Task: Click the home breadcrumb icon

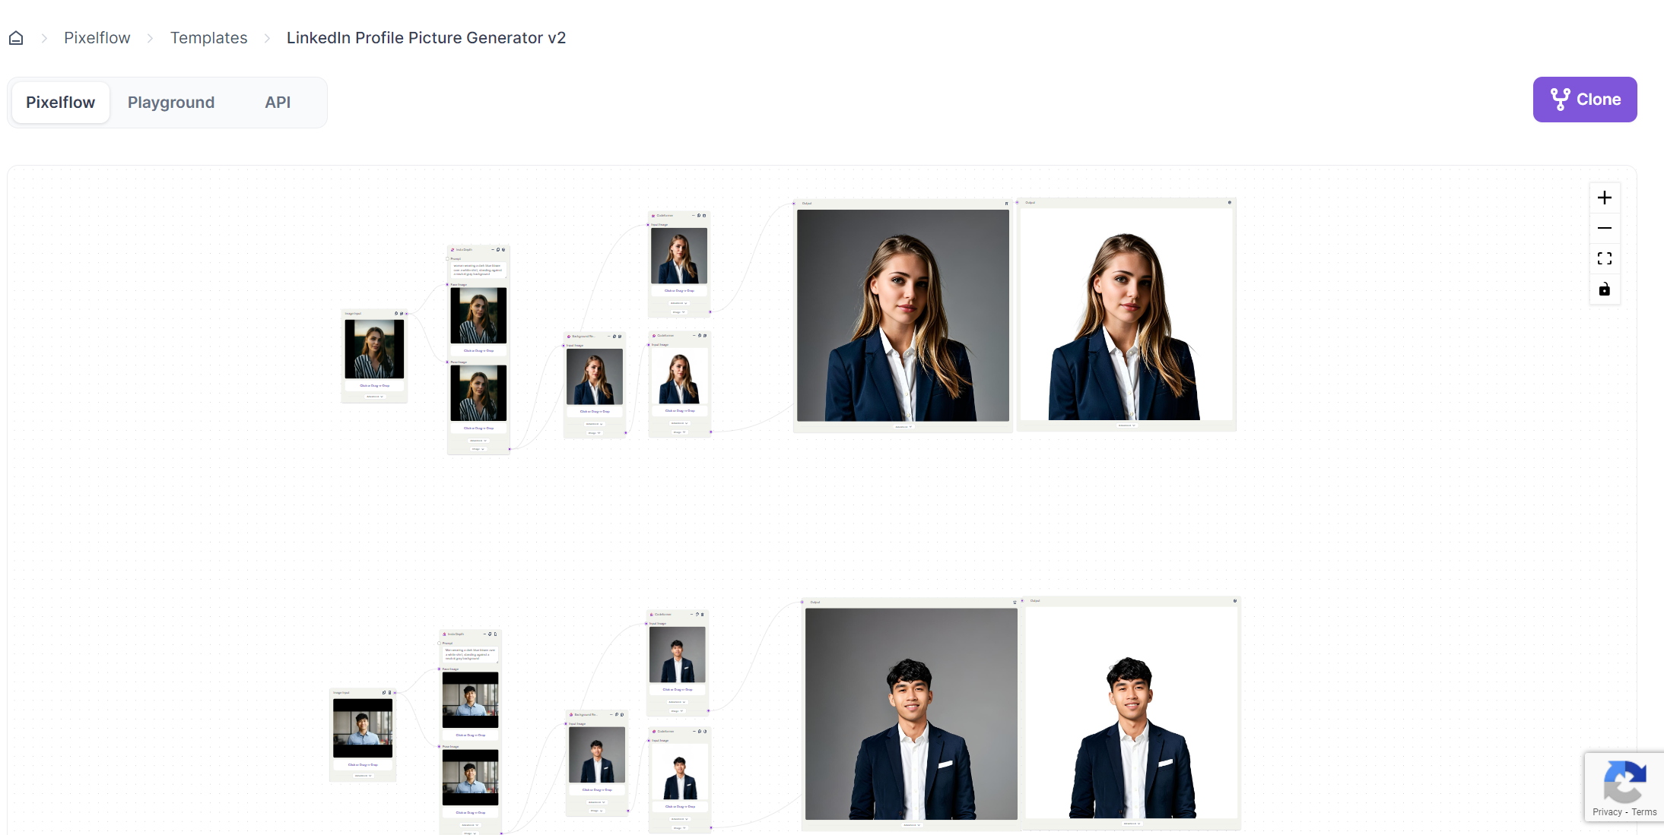Action: point(16,38)
